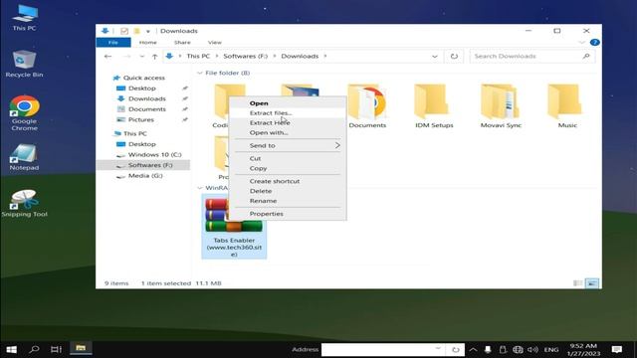Expand the ribbon chevron

point(581,42)
